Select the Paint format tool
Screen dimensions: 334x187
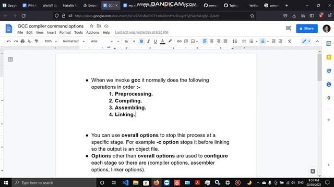click(37, 42)
